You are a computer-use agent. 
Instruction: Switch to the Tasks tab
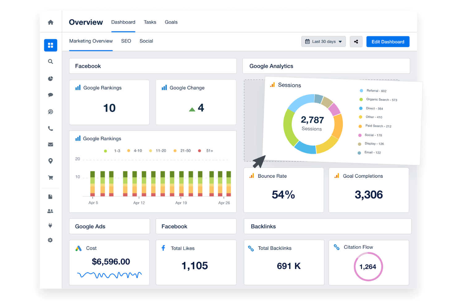(x=150, y=22)
